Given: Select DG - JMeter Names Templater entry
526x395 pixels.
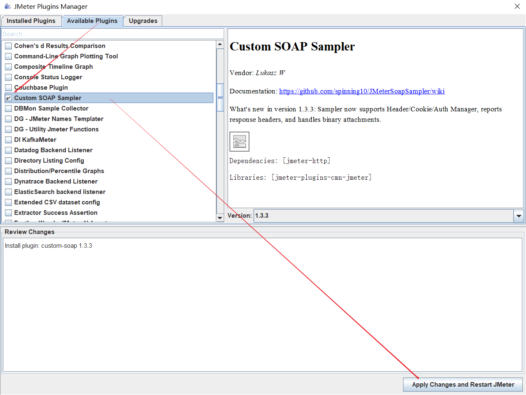Looking at the screenshot, I should [x=59, y=119].
